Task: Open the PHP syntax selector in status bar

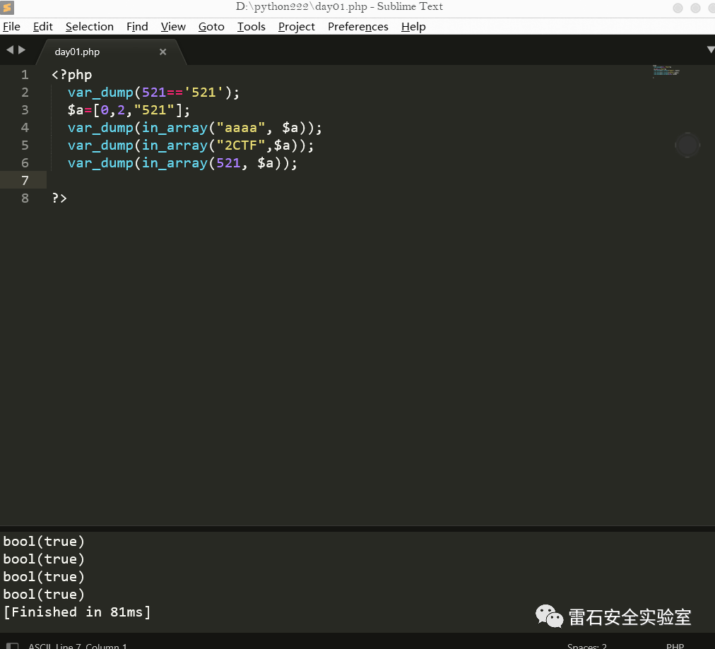Action: tap(675, 645)
